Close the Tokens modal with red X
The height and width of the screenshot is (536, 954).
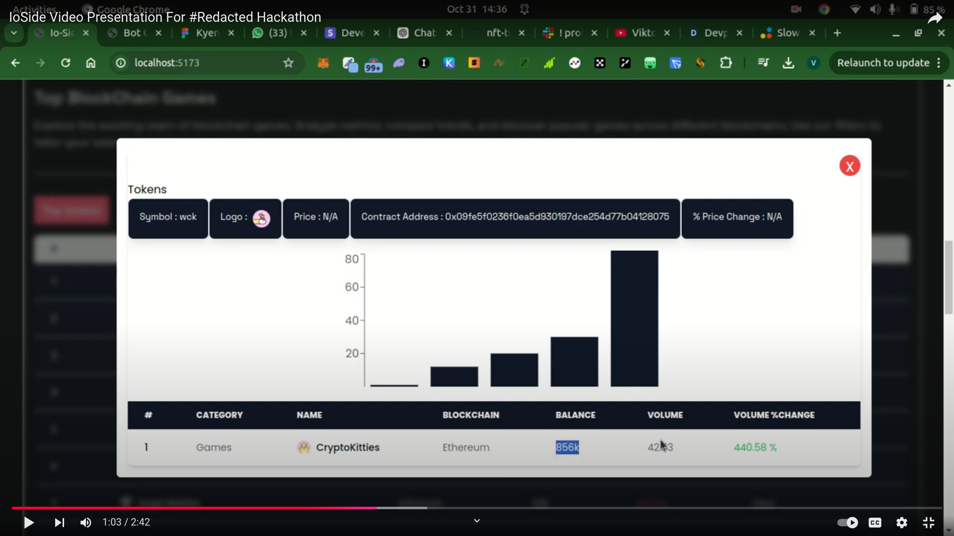click(849, 166)
